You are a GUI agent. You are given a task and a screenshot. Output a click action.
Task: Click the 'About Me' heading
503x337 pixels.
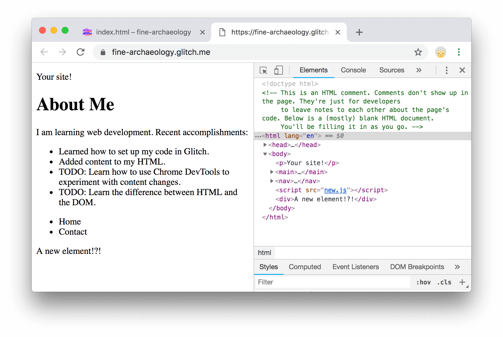pos(75,104)
